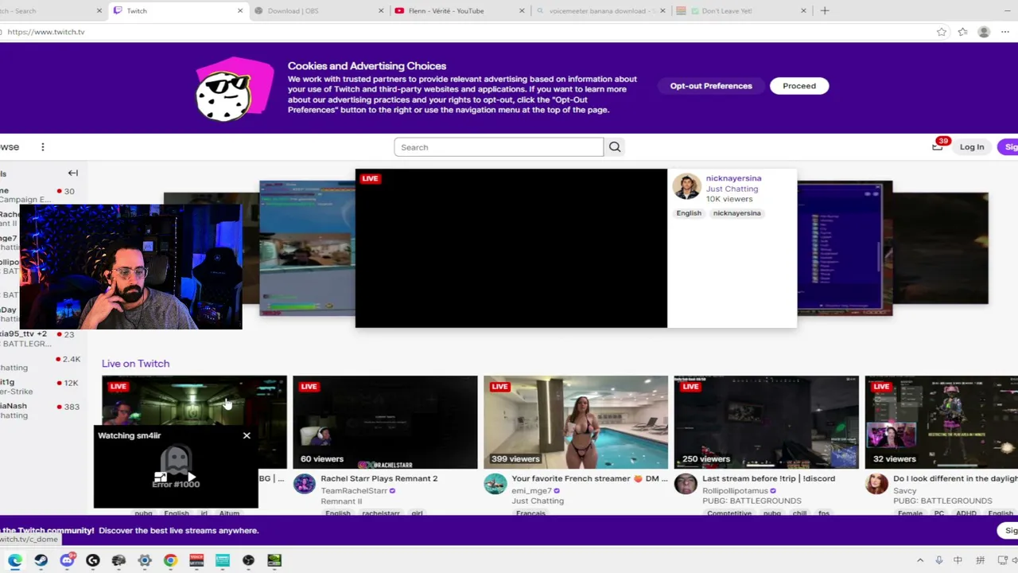This screenshot has height=573, width=1018.
Task: Click the browser address bar URL
Action: click(x=46, y=32)
